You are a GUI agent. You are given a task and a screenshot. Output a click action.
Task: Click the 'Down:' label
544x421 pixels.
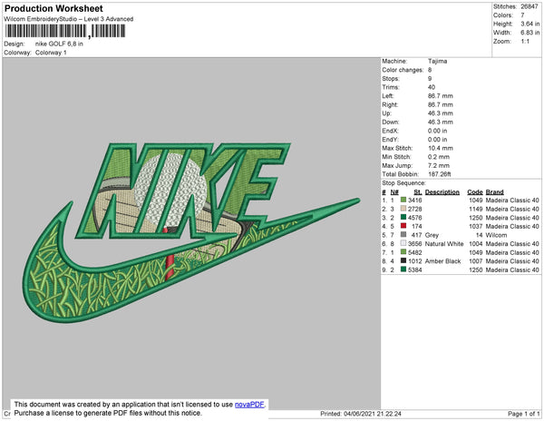tap(391, 122)
